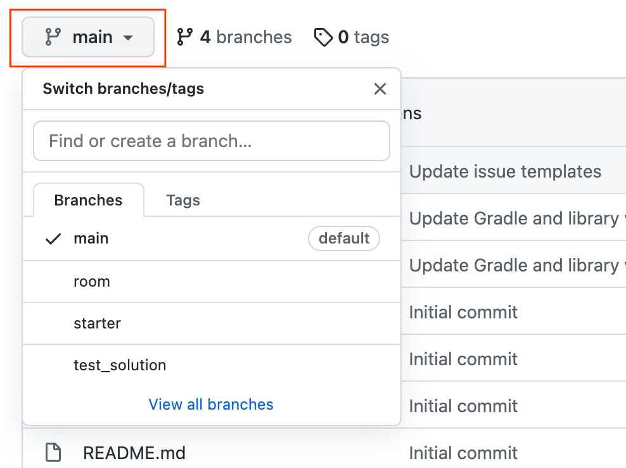Click the default badge on main branch

click(x=343, y=239)
